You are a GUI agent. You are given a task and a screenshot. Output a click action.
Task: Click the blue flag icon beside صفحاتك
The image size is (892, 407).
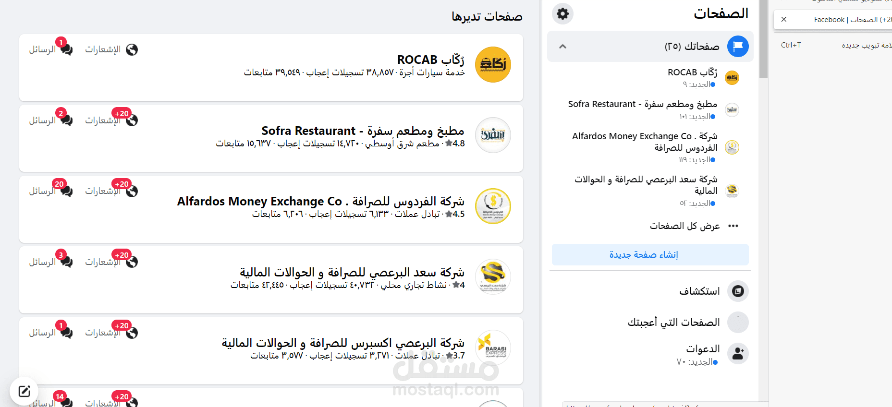click(738, 47)
